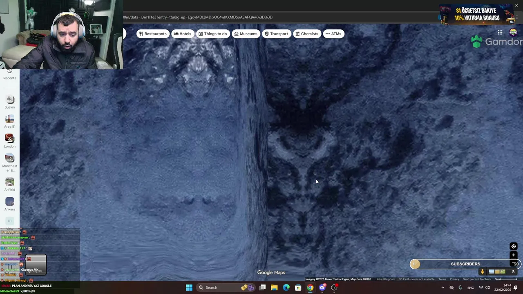Image resolution: width=523 pixels, height=294 pixels.
Task: Filter map by Chemists
Action: [x=307, y=34]
